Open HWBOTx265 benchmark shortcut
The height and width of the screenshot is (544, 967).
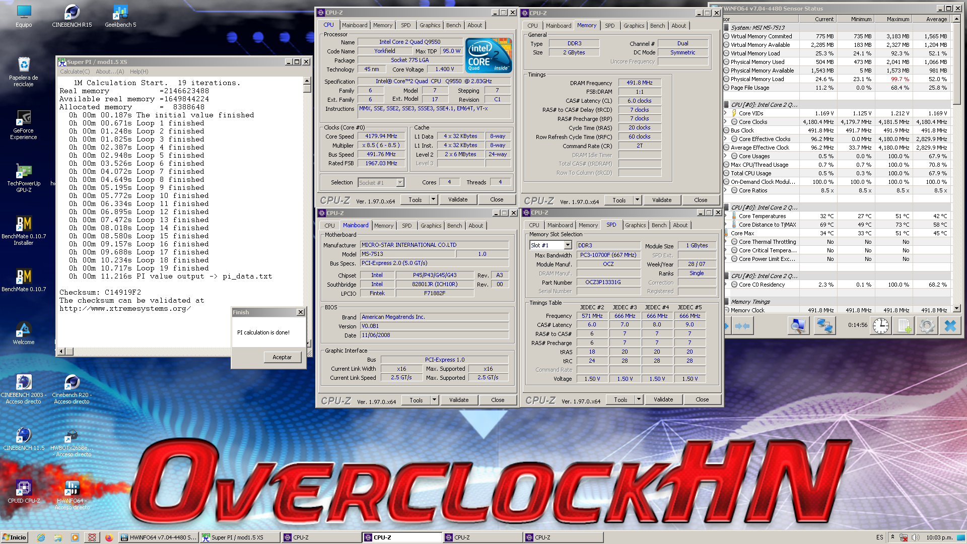coord(72,442)
